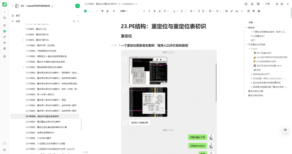Screen dimensions: 292x154
Task: Open note 10.PE结构：精讲节表（区块表）
Action: tap(40, 45)
